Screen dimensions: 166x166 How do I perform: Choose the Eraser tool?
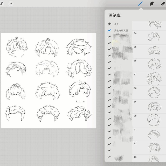163,4
